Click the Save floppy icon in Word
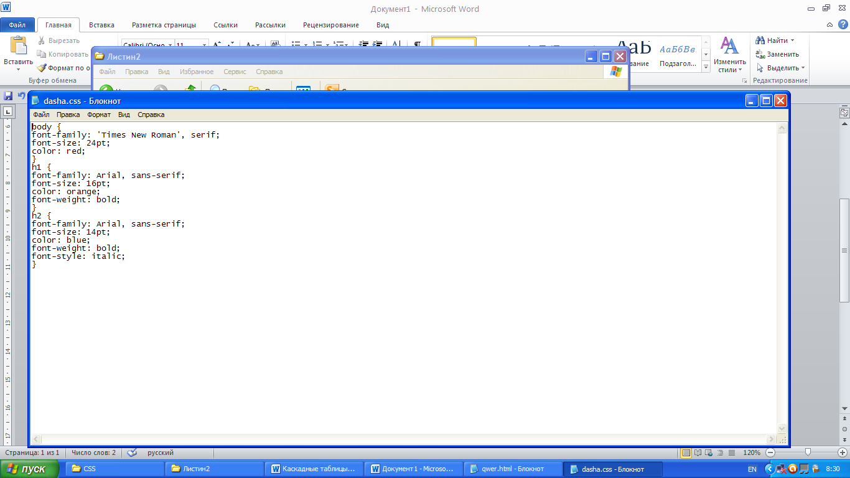850x478 pixels. 8,96
